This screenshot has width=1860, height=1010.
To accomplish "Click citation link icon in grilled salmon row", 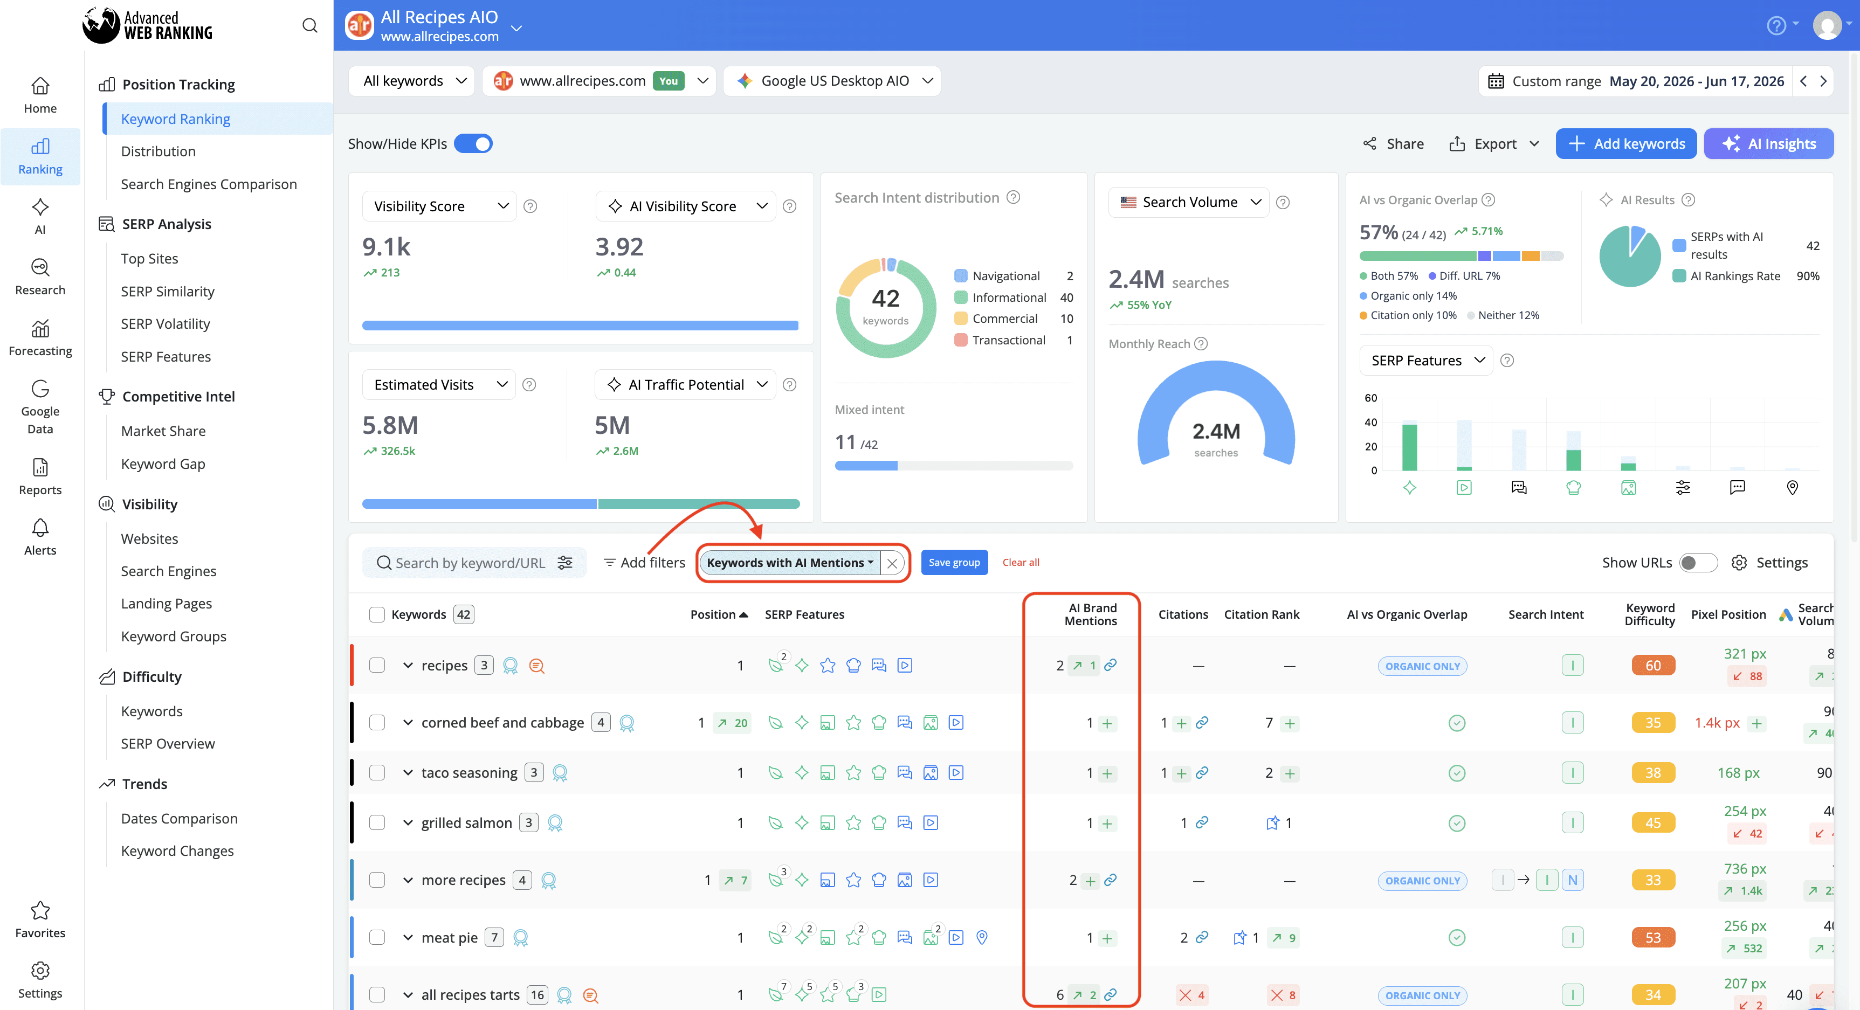I will click(1202, 822).
